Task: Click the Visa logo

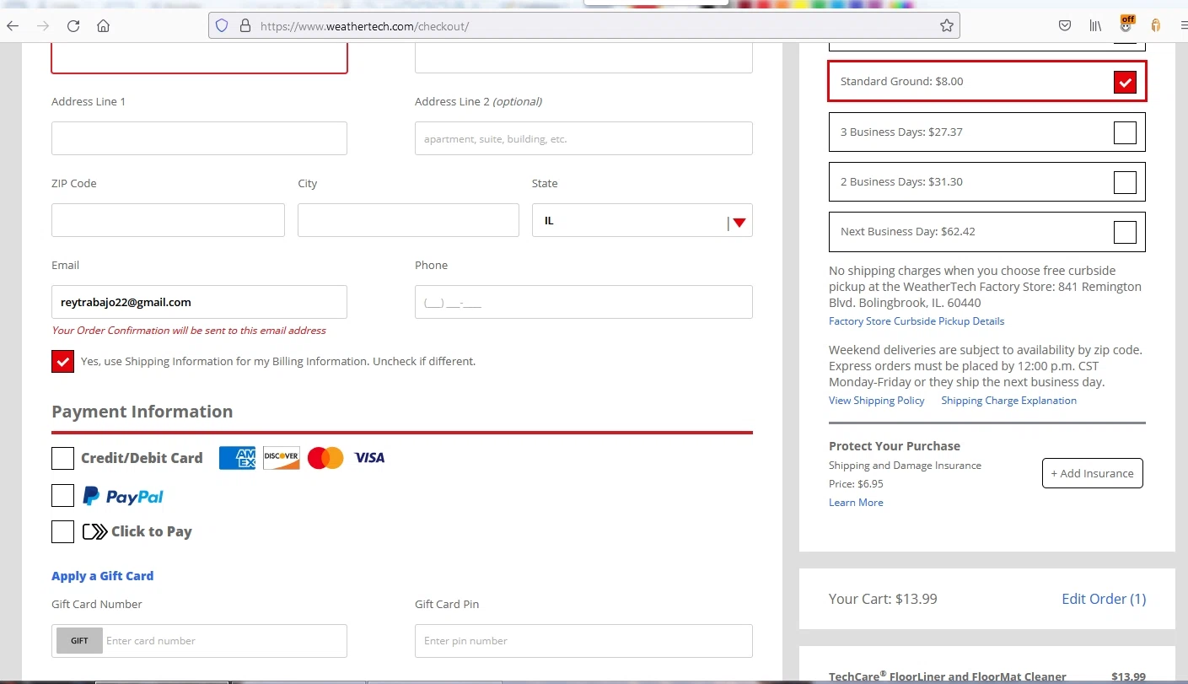Action: click(x=369, y=458)
